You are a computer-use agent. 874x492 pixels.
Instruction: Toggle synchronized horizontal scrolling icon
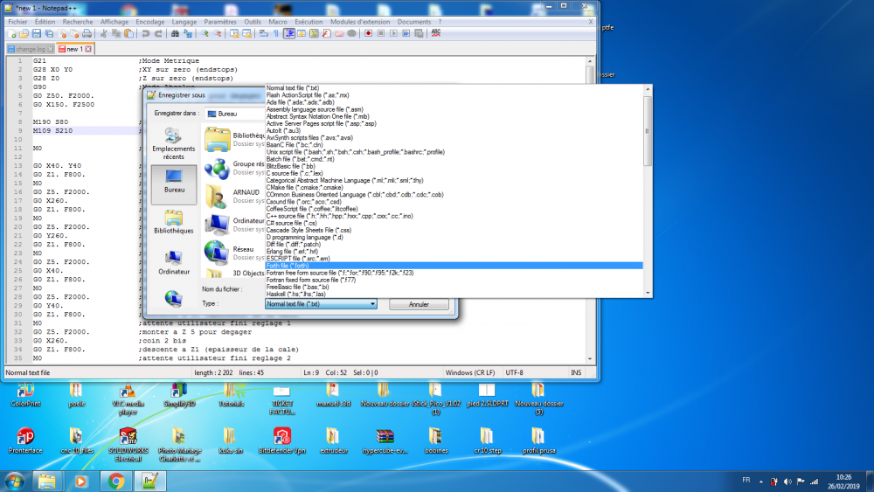(x=247, y=33)
